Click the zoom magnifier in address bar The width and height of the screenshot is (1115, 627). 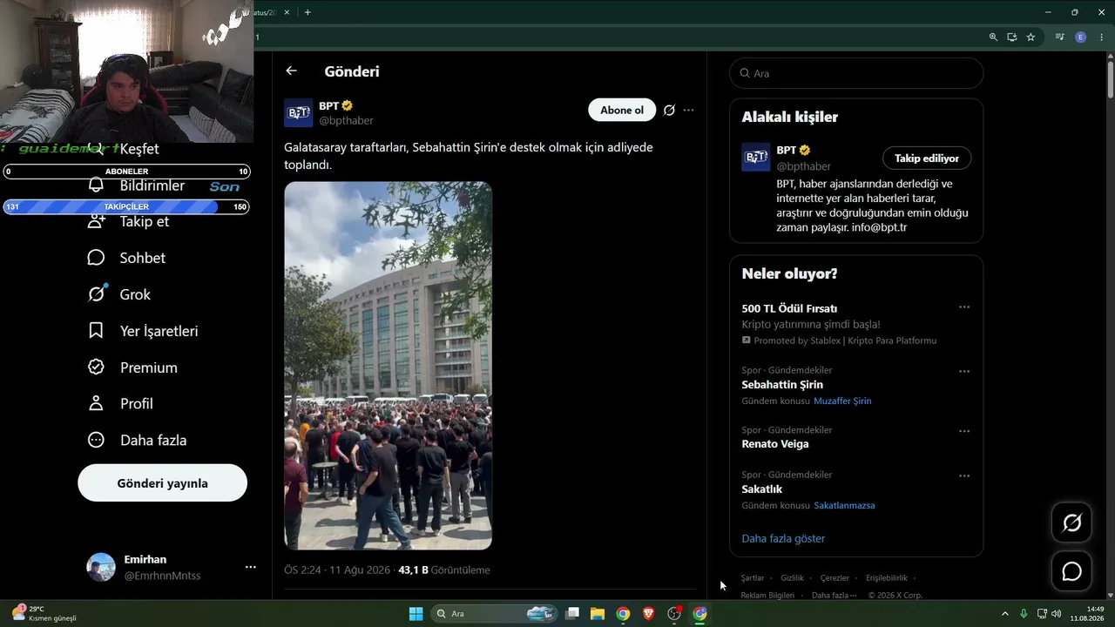tap(993, 37)
